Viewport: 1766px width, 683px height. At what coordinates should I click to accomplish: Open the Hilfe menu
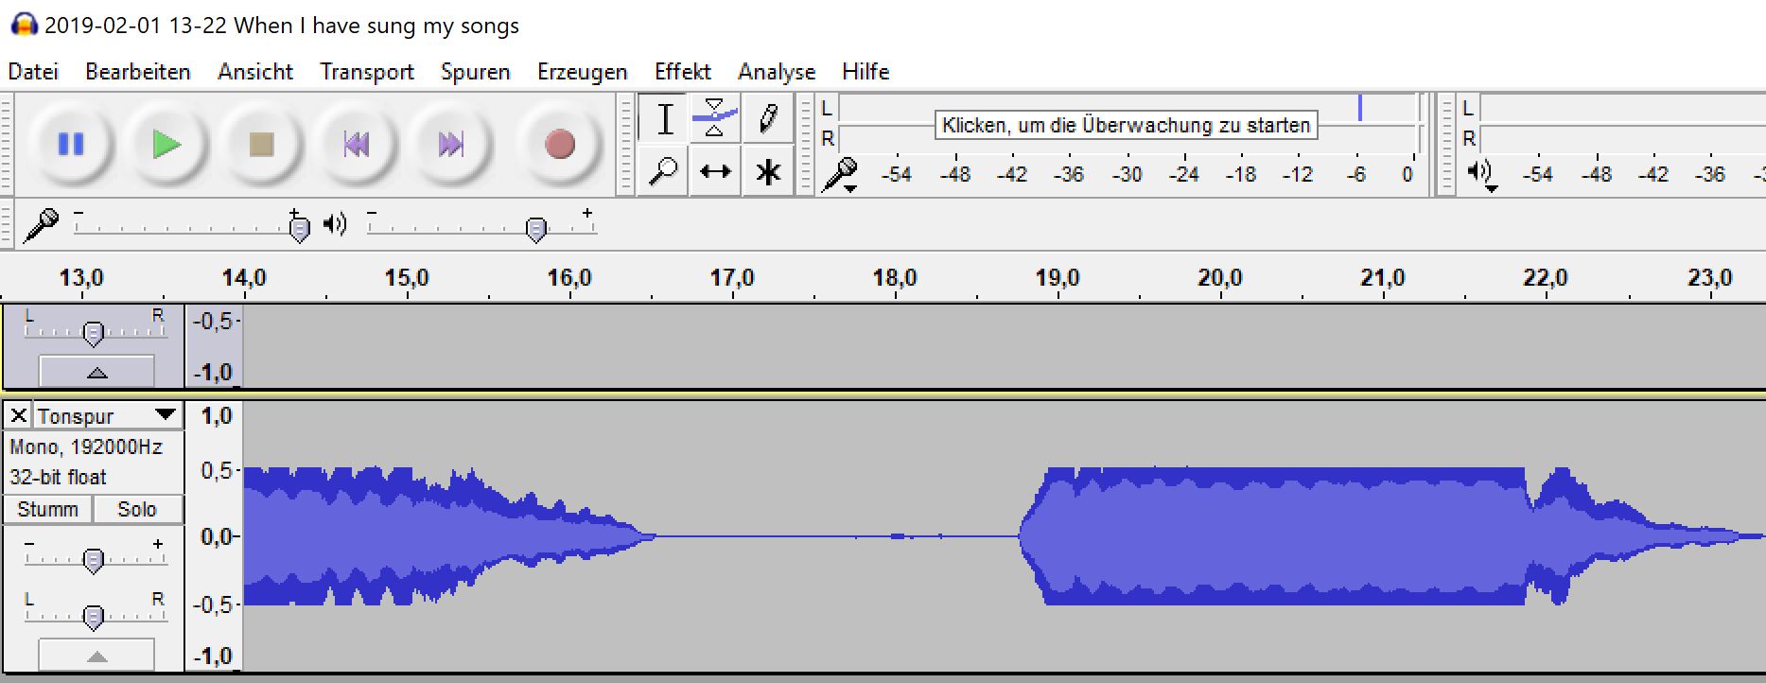(866, 72)
